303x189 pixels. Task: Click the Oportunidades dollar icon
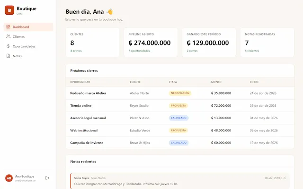click(x=8, y=46)
